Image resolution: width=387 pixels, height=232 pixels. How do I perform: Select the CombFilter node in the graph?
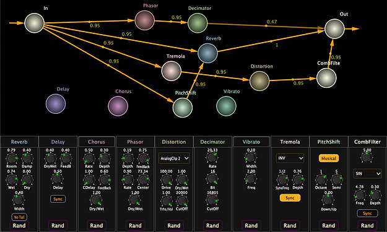click(x=326, y=78)
